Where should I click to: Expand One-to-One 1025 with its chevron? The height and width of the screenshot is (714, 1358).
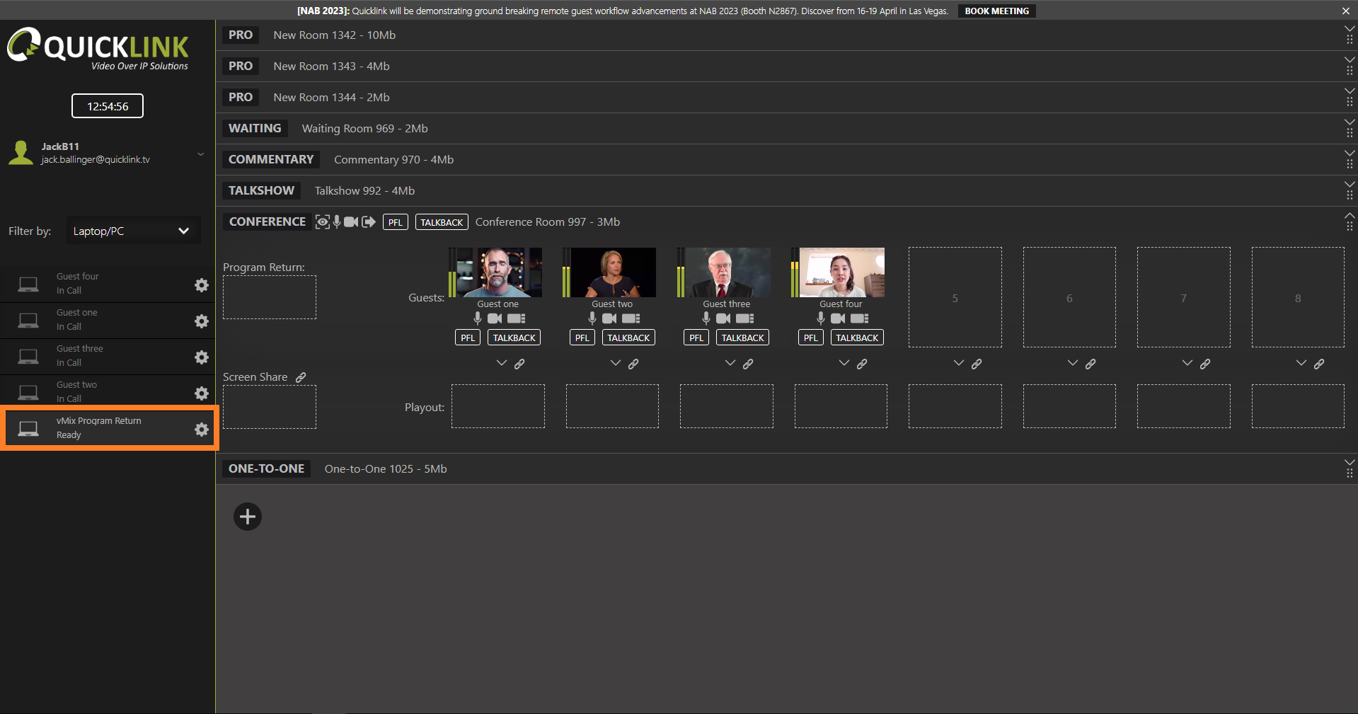point(1350,462)
